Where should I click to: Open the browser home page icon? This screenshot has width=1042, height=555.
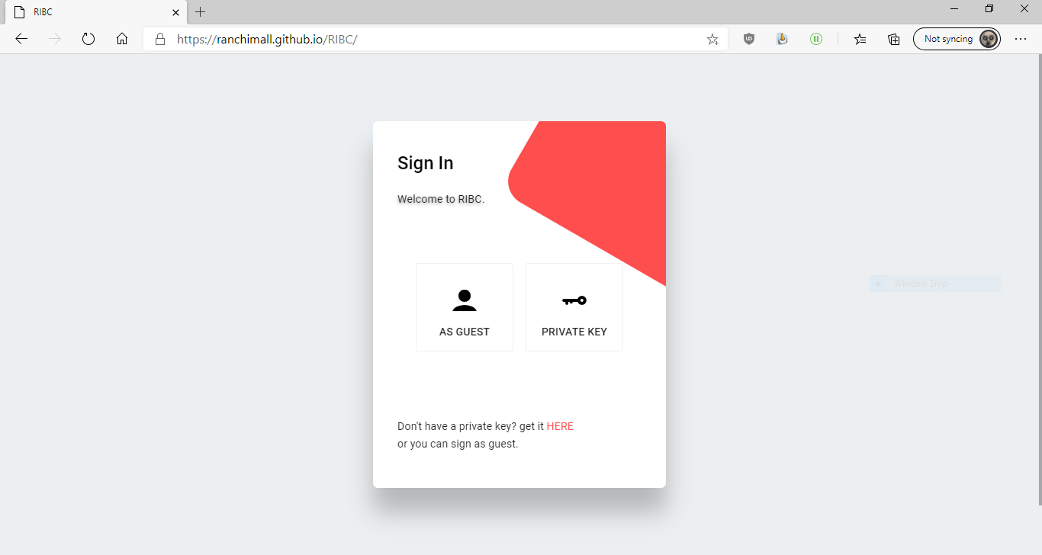(122, 39)
